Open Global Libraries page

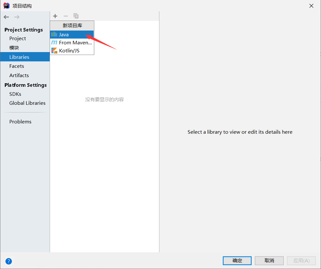point(28,103)
